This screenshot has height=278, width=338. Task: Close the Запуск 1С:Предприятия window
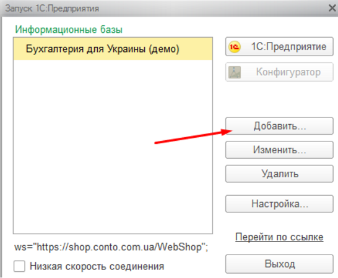[x=332, y=8]
